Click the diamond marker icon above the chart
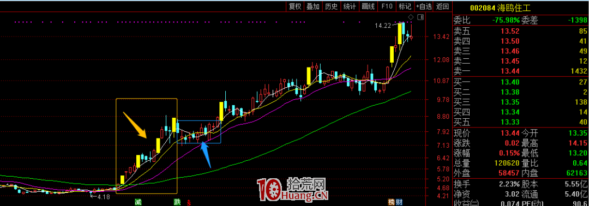The width and height of the screenshot is (589, 206). pos(411,17)
